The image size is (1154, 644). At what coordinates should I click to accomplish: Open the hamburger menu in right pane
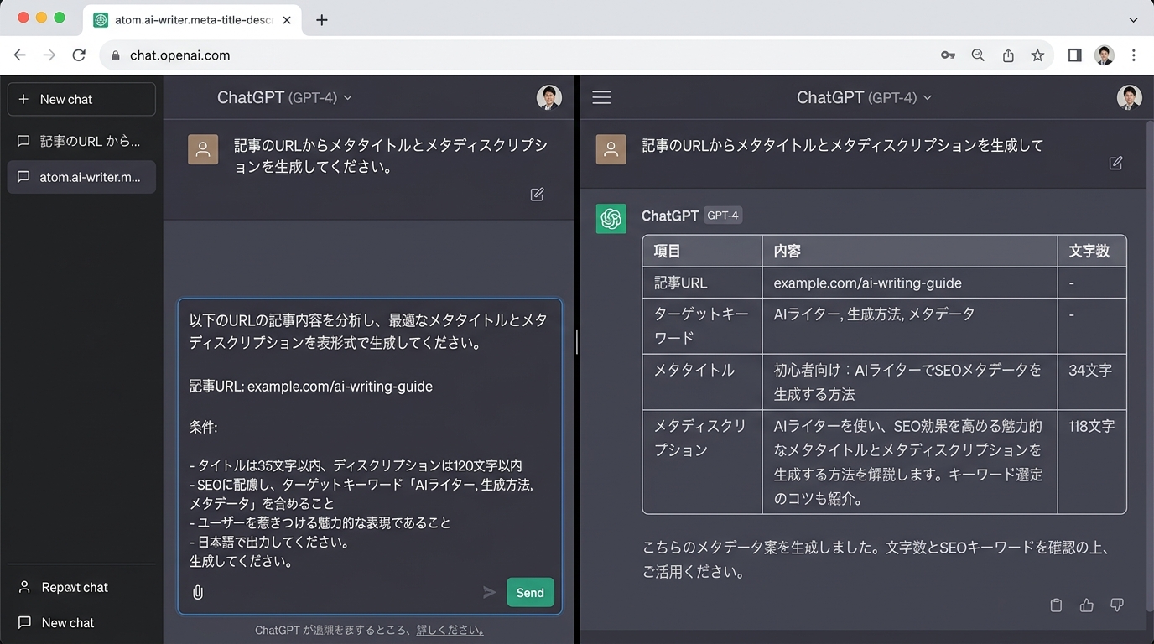point(601,98)
